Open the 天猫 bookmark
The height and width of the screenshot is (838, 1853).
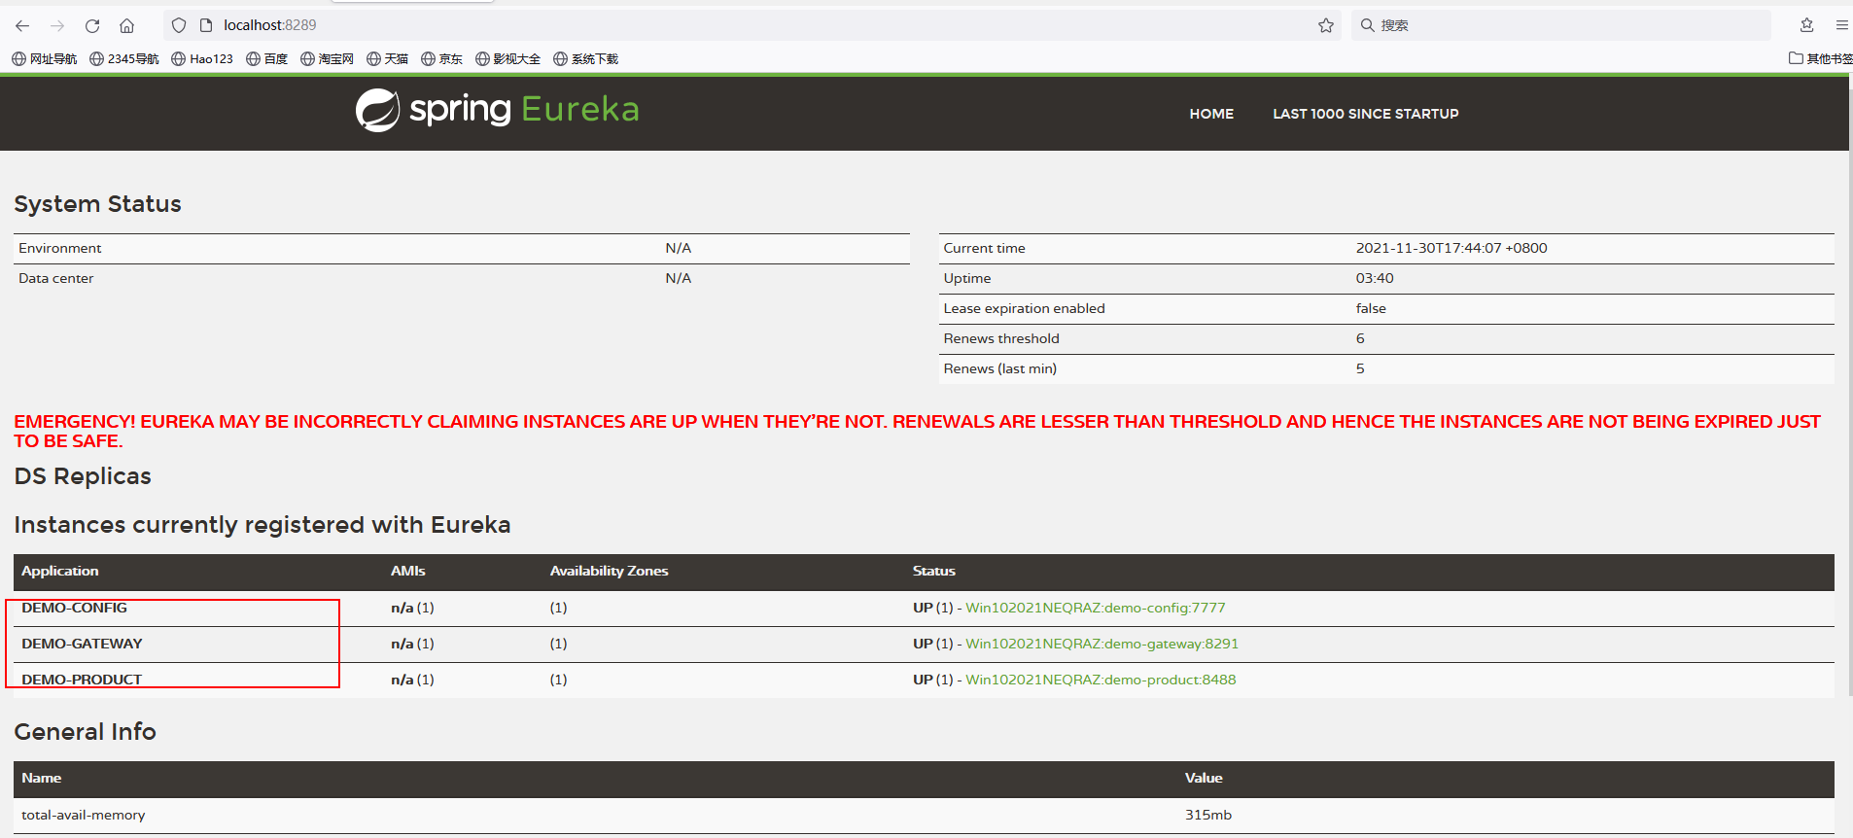tap(388, 58)
